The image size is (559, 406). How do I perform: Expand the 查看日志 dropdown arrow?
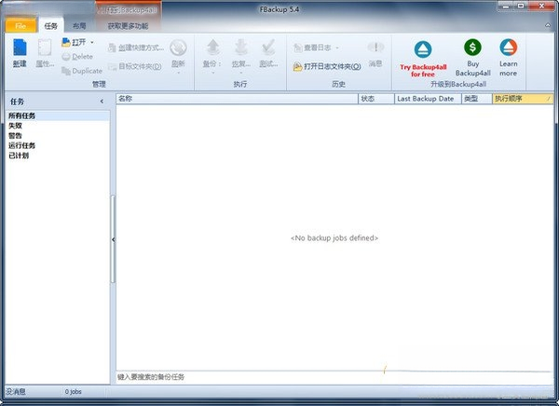point(337,47)
